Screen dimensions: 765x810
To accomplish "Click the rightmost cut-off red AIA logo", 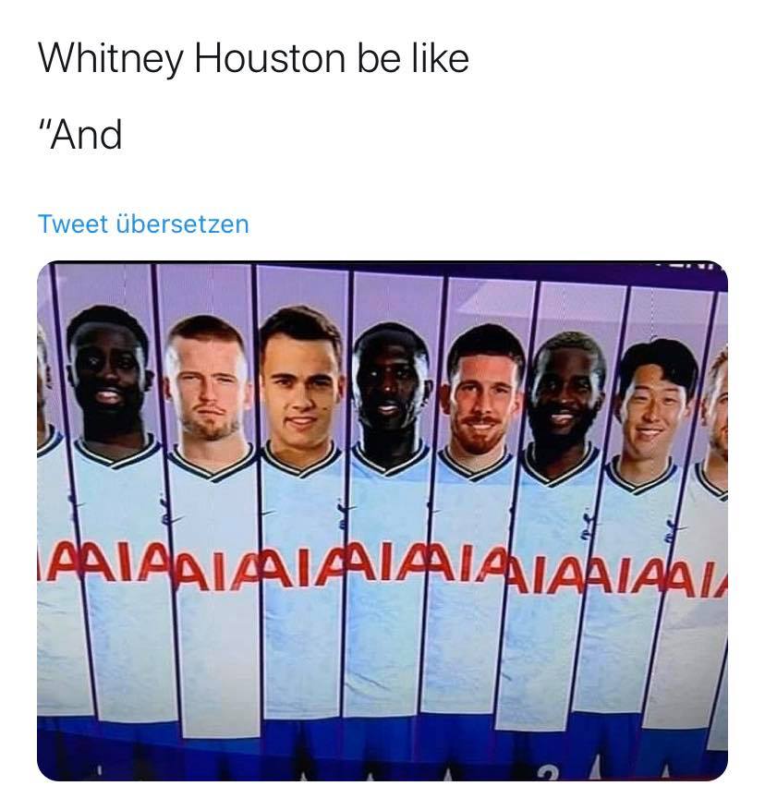I will (697, 578).
